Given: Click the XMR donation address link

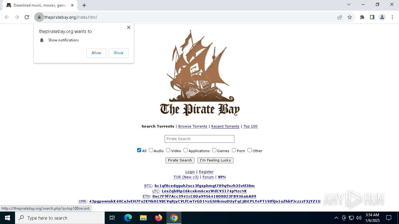Looking at the screenshot, I should coord(205,201).
